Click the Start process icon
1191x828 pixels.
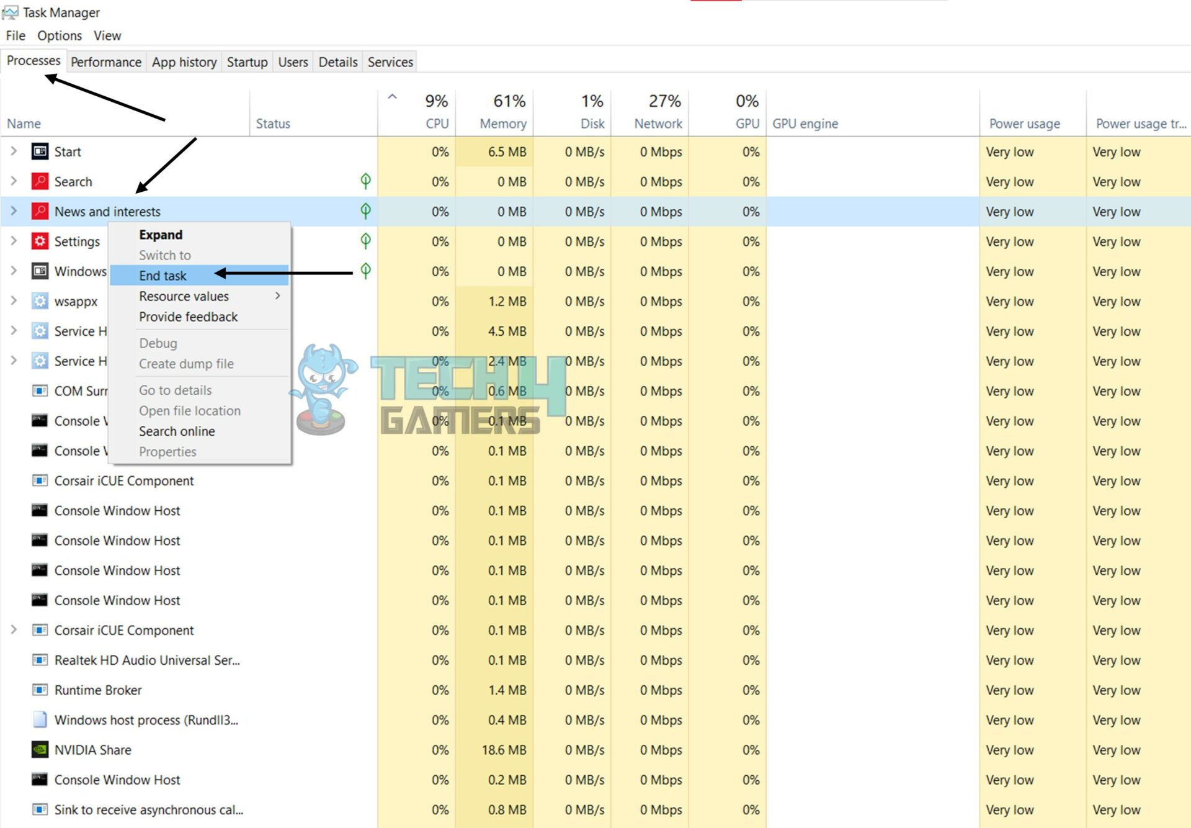point(39,151)
